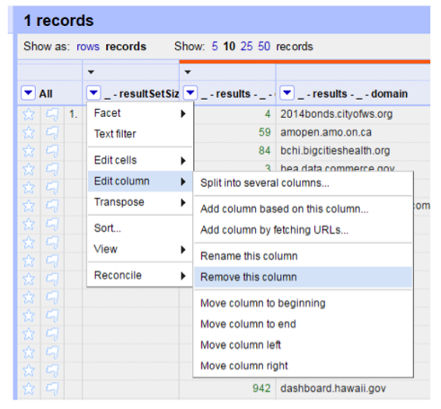Star the dashboard.hawaii.gov row
441x409 pixels.
[29, 388]
